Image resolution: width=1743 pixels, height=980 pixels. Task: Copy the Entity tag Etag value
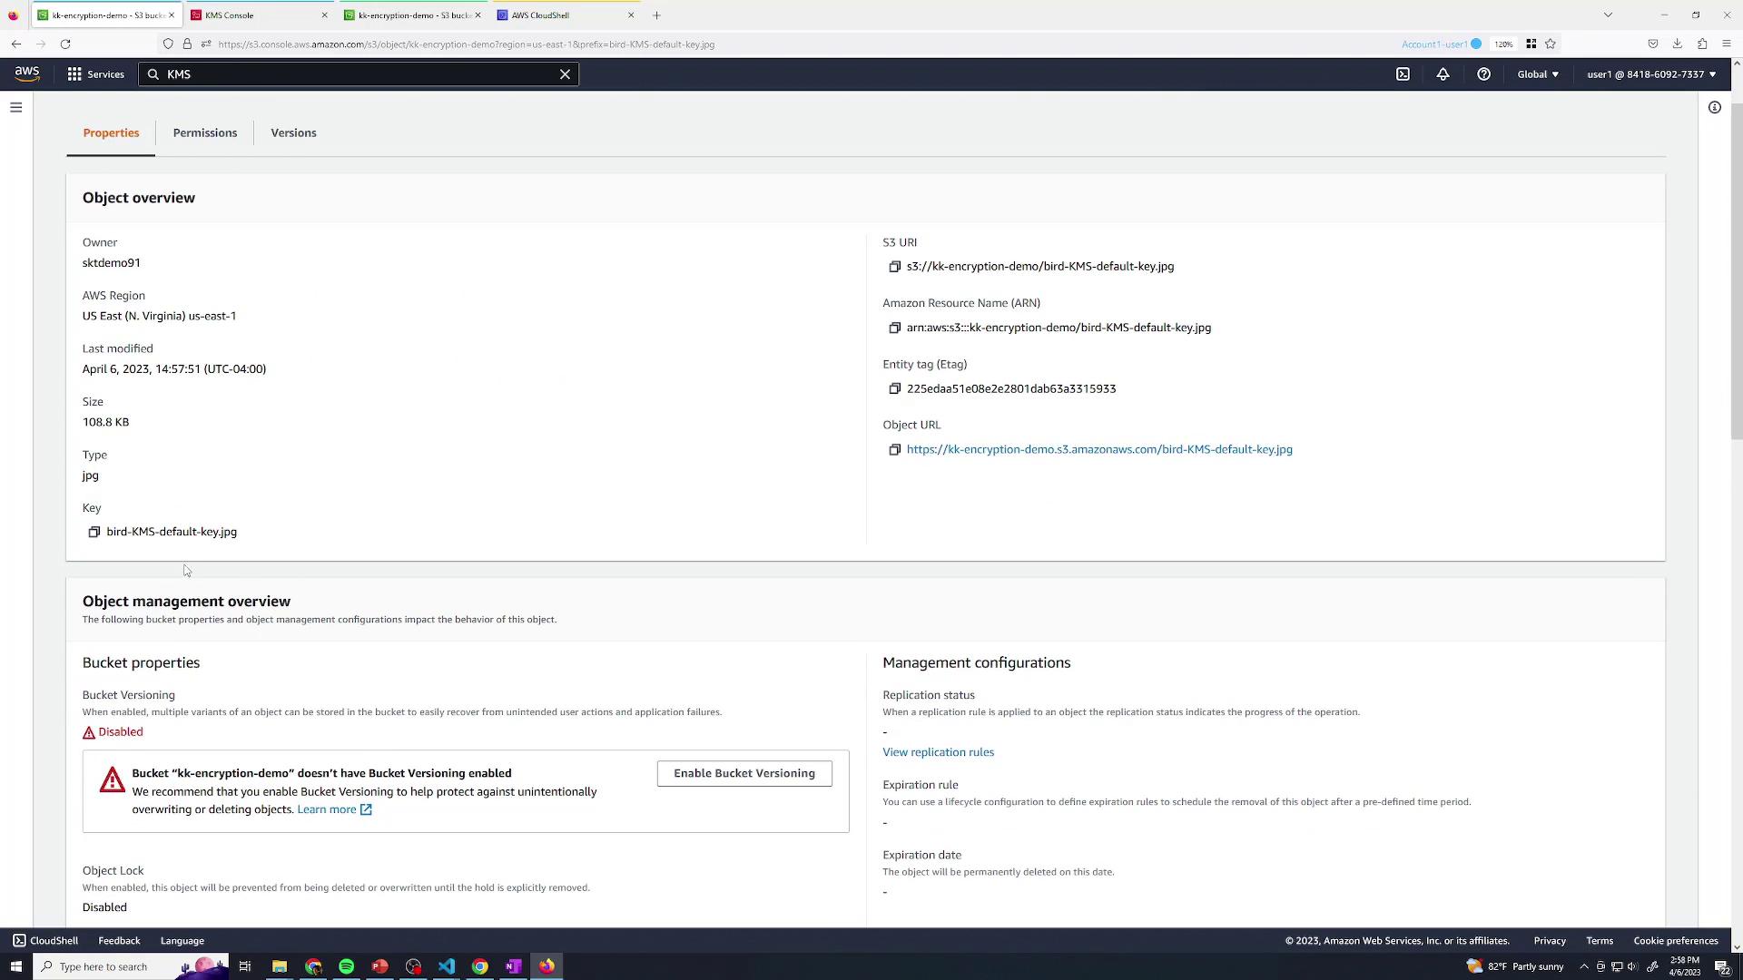pos(894,388)
